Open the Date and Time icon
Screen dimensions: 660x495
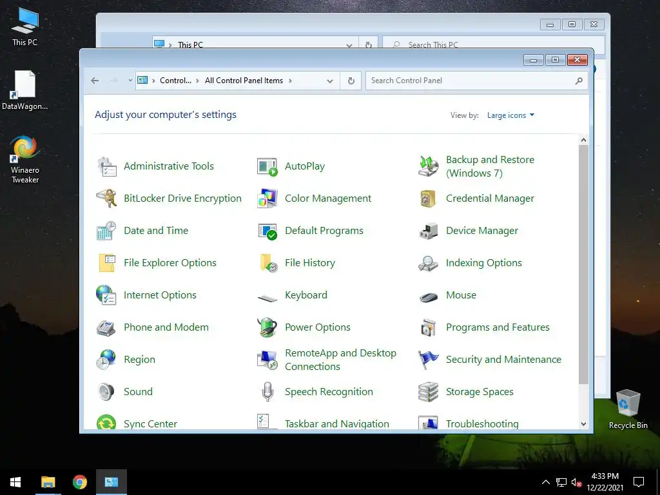[106, 231]
